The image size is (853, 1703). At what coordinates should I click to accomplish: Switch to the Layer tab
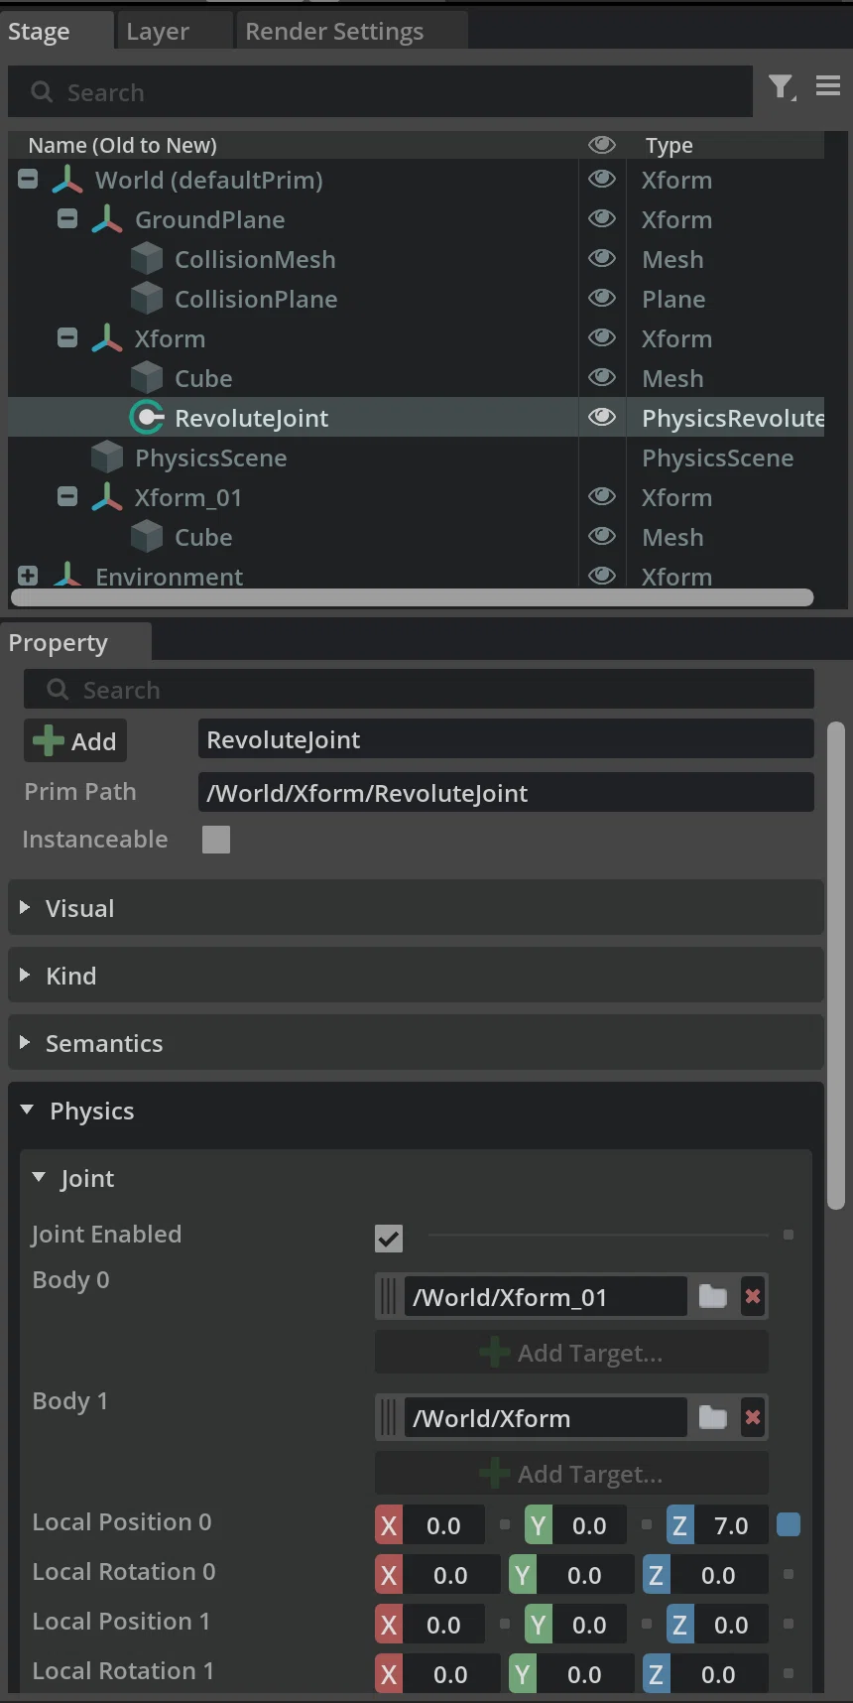coord(158,32)
